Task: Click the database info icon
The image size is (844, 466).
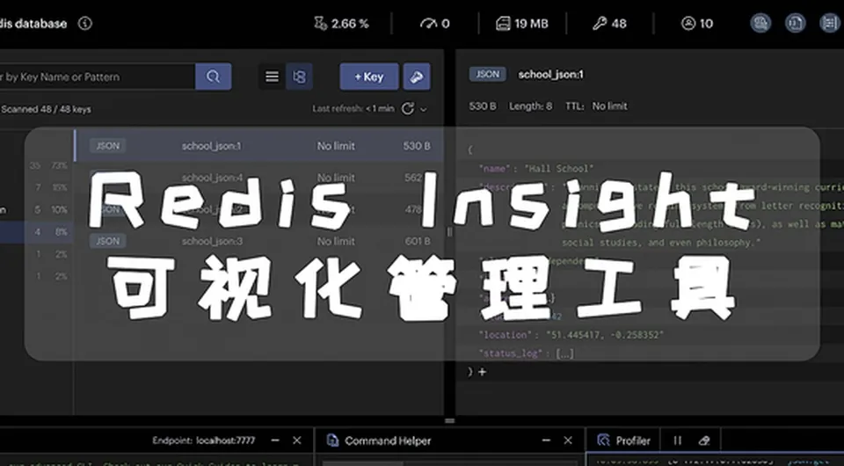Action: click(x=85, y=24)
